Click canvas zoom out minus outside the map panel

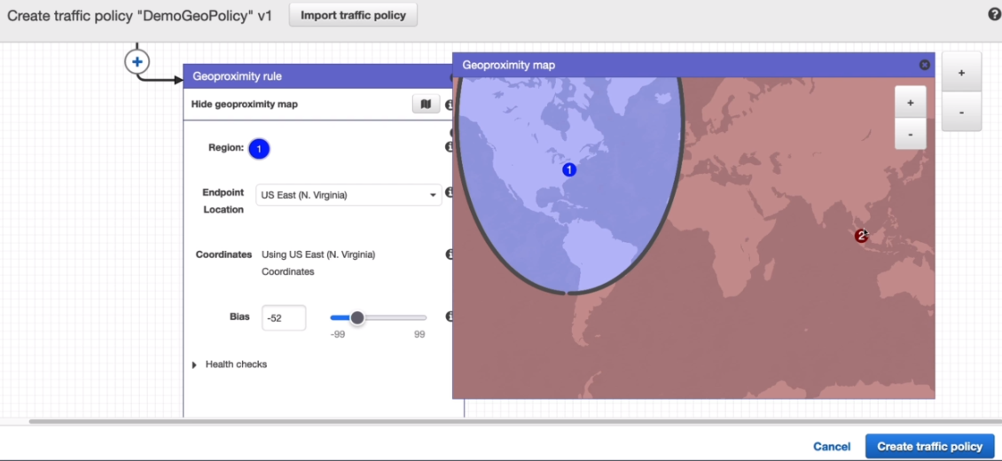961,113
